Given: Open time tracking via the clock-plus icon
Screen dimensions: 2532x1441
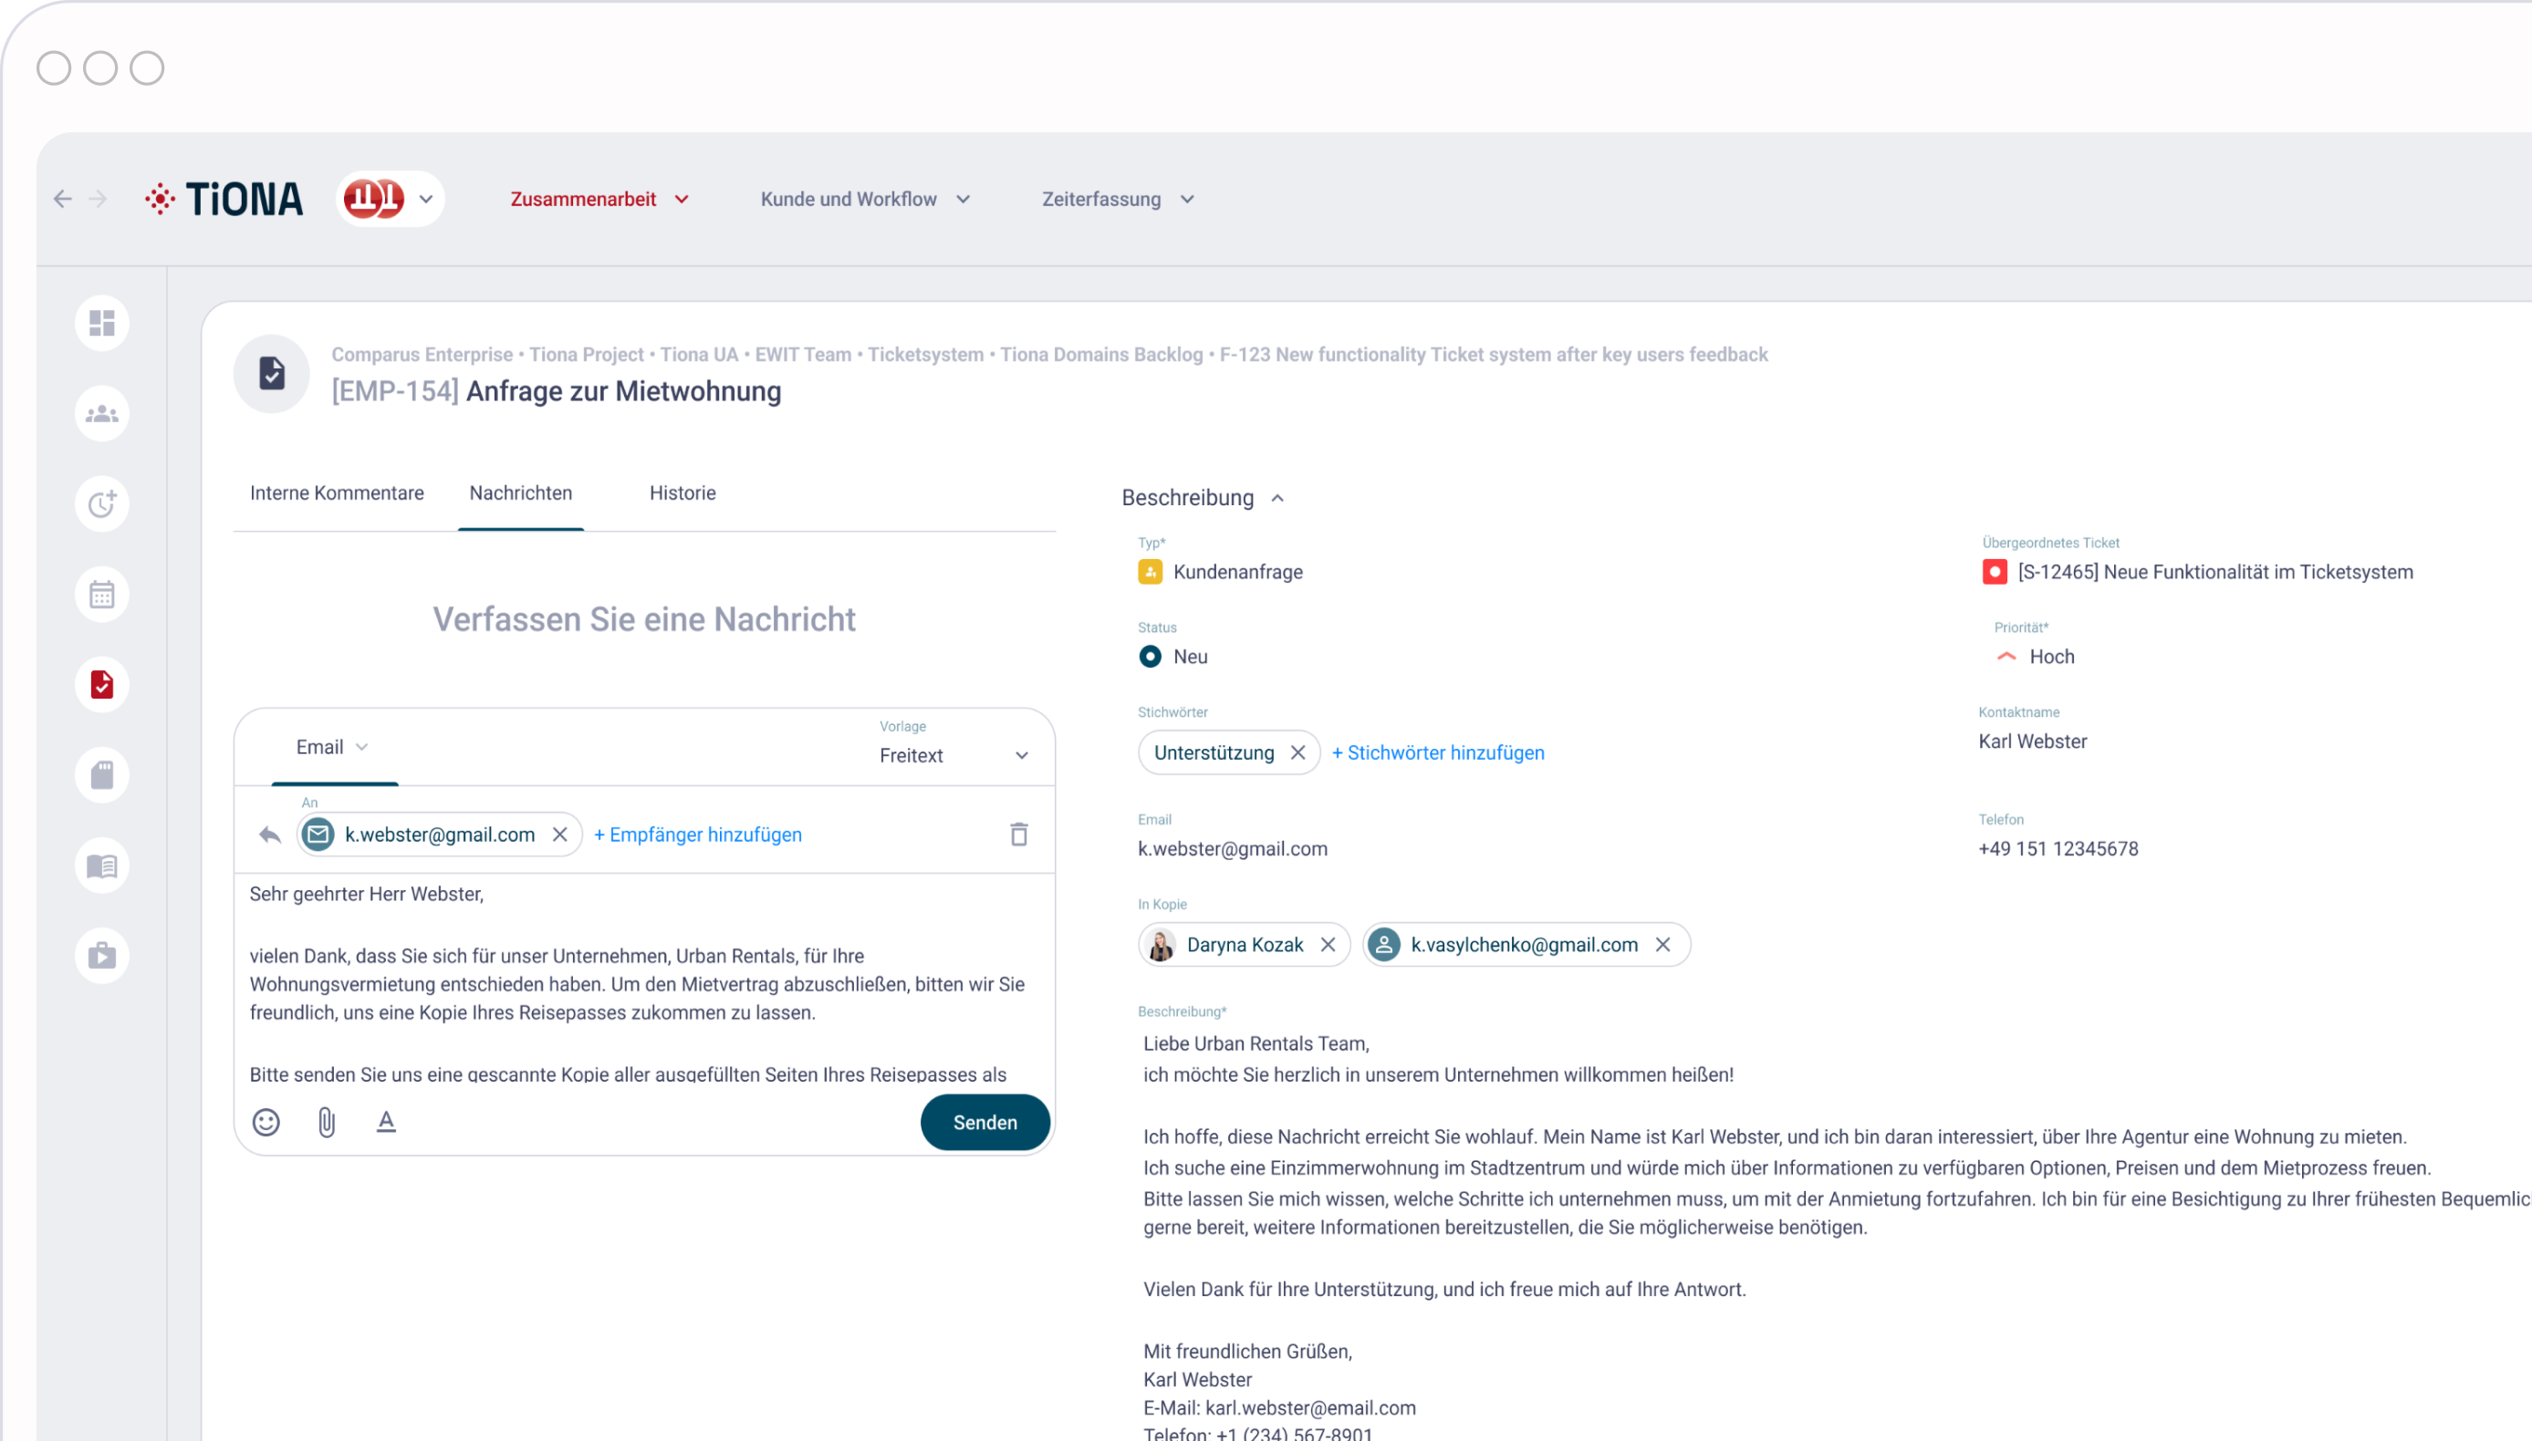Looking at the screenshot, I should click(101, 503).
